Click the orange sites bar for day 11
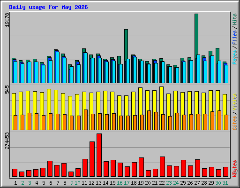 [x=86, y=120]
